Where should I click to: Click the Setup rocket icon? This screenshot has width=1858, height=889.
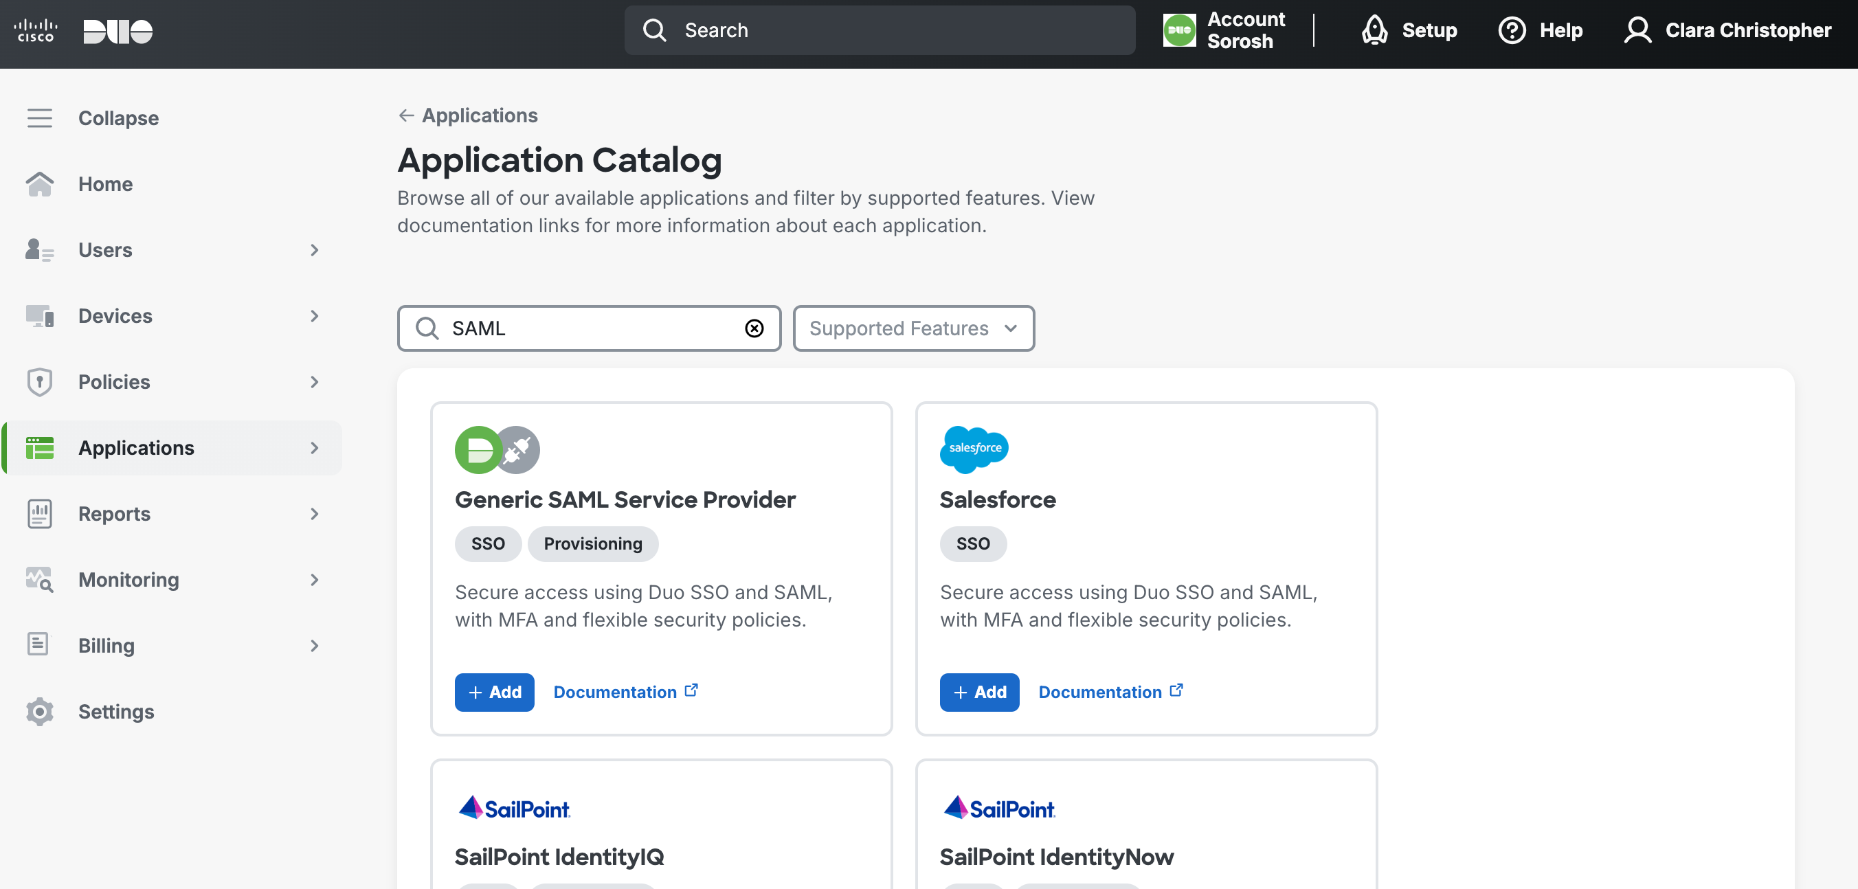[x=1374, y=30]
